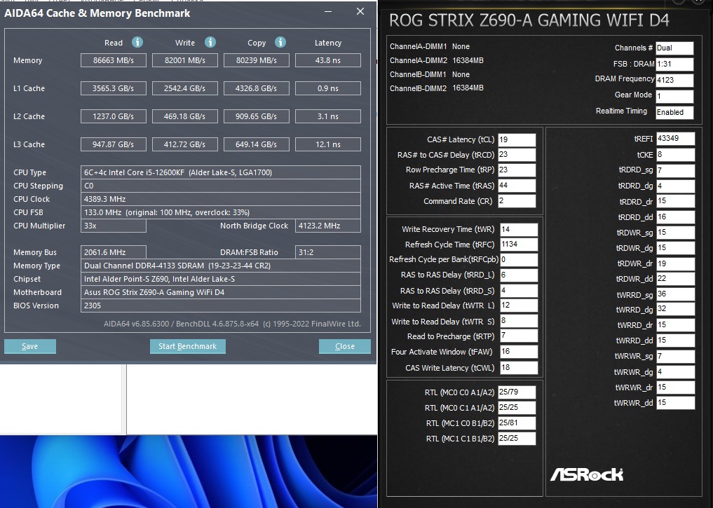Click tCKE field showing 8
Image resolution: width=713 pixels, height=508 pixels.
[x=675, y=154]
